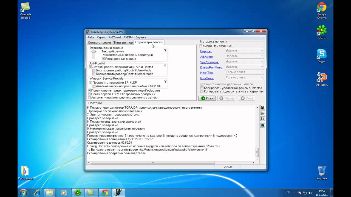The image size is (351, 197).
Task: Click the Пуск button
Action: [207, 98]
